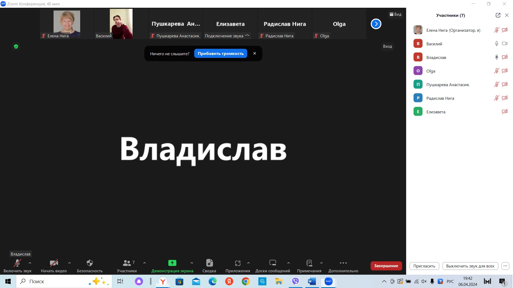Open the Дополнительно more menu

[343, 266]
